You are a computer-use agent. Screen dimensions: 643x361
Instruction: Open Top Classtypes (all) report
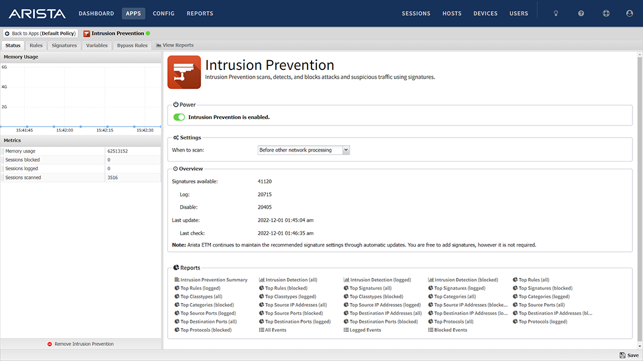click(x=198, y=297)
